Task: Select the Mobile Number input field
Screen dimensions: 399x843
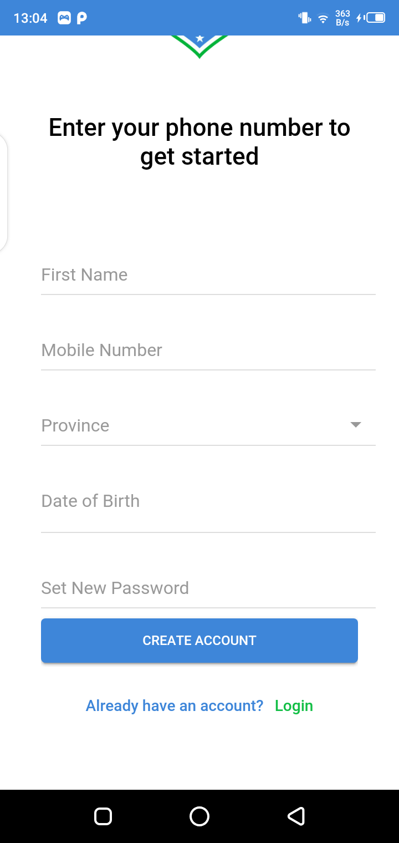Action: (x=208, y=351)
